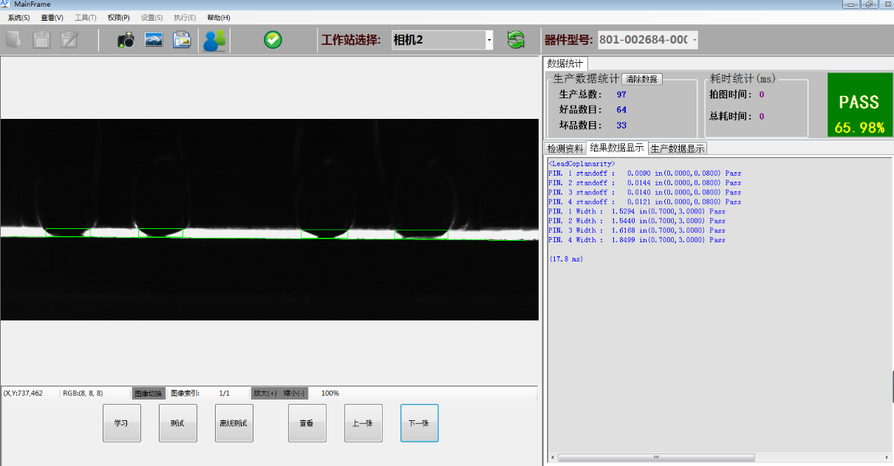Click the 离线测试 button
The image size is (894, 466).
234,423
